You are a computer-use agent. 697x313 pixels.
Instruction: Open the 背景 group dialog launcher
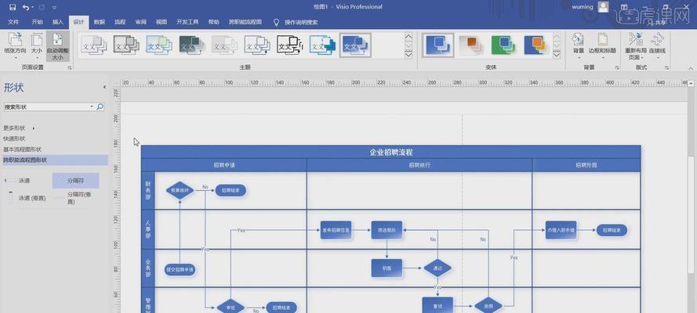[x=617, y=68]
